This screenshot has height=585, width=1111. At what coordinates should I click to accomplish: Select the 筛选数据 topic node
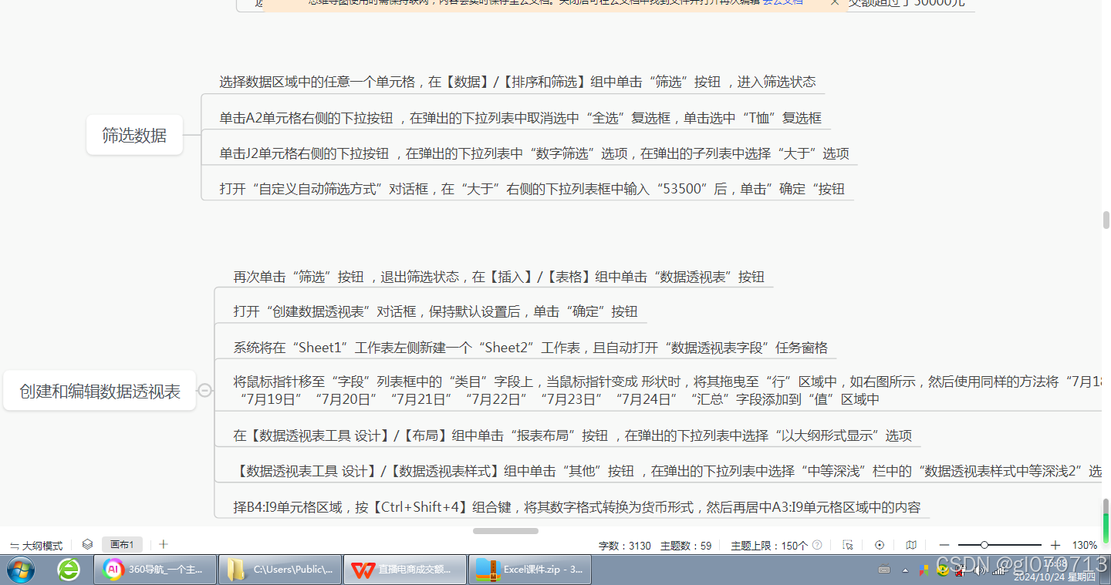(134, 135)
